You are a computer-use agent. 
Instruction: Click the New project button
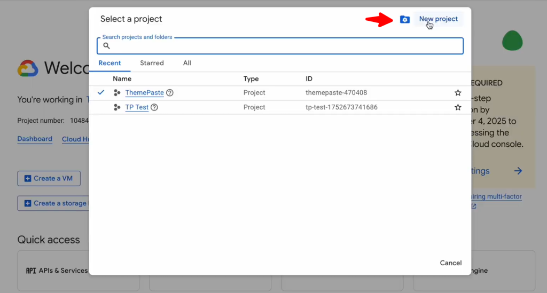[438, 19]
